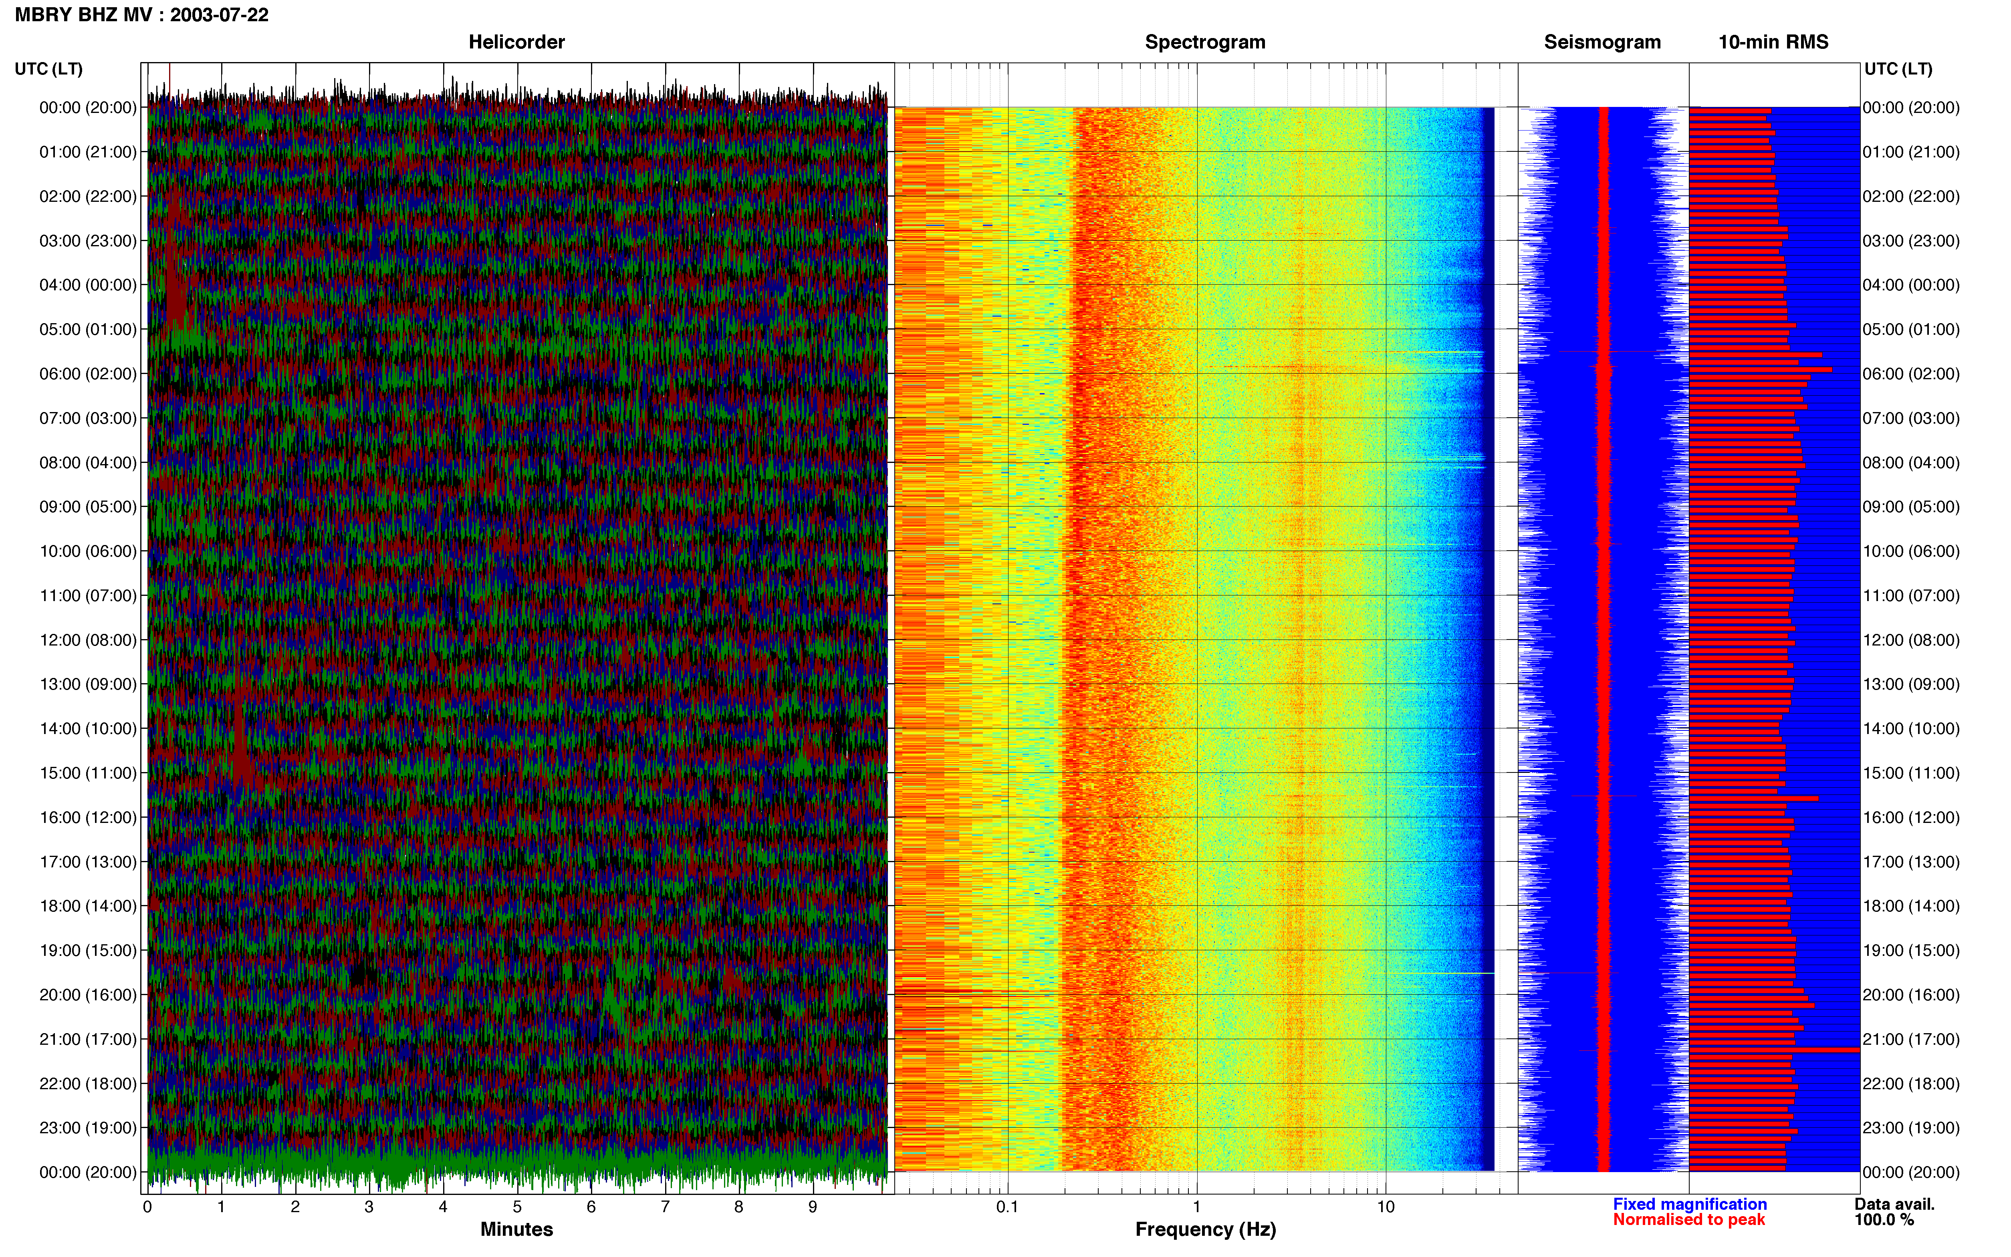Click the right UTC (LT) axis label
This screenshot has width=2011, height=1257.
1898,69
